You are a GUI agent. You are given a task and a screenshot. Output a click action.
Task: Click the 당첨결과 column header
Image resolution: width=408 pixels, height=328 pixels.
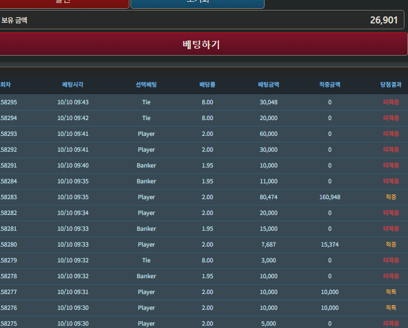tap(391, 84)
